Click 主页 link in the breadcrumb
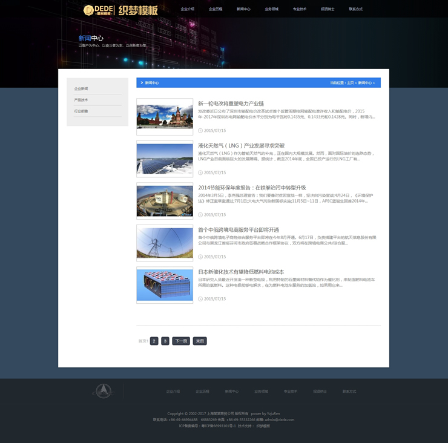Screen dimensions: 448x443 tap(350, 83)
